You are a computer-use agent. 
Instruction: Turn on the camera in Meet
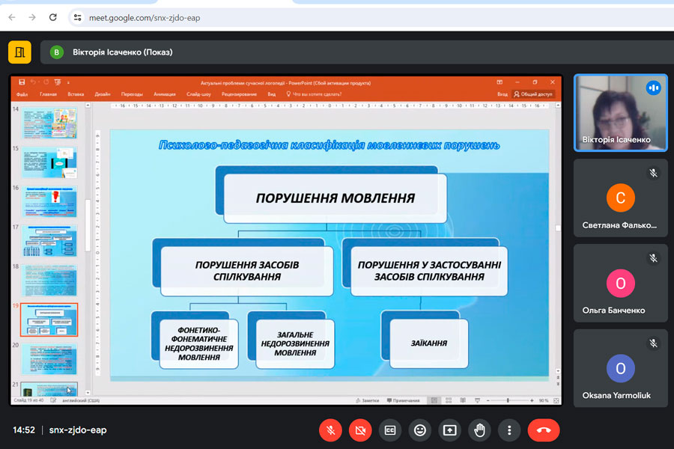pos(360,430)
